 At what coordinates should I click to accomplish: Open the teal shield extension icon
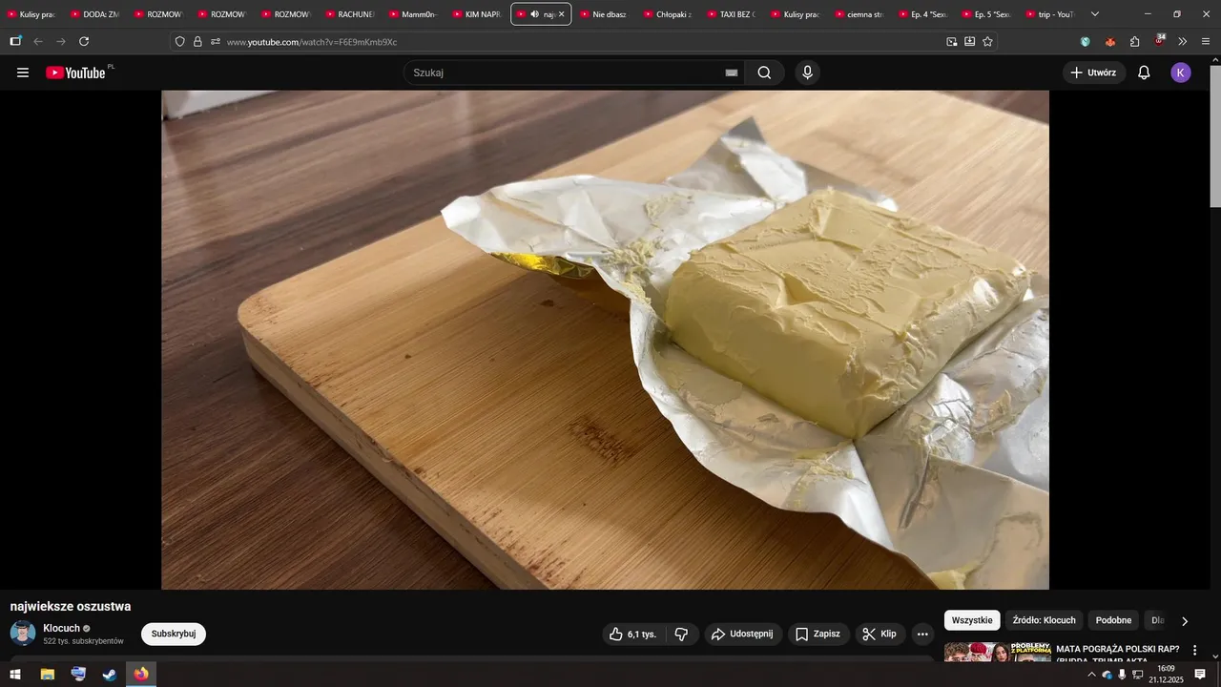[1086, 42]
